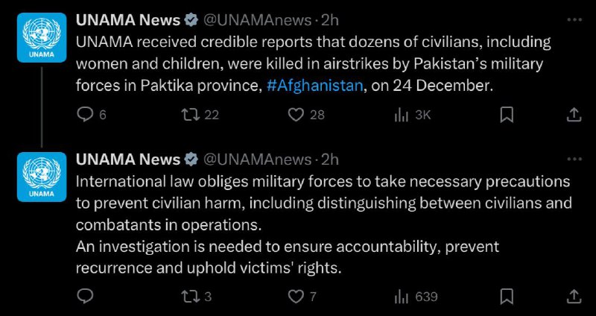The image size is (596, 316).
Task: Reply to the international law tweet
Action: (x=85, y=296)
